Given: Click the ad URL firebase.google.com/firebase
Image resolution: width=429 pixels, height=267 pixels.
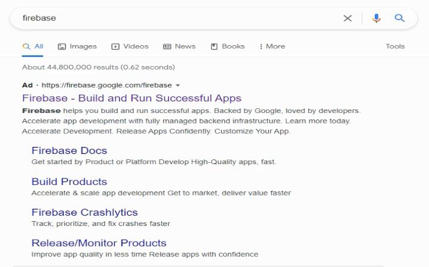Looking at the screenshot, I should [x=107, y=85].
